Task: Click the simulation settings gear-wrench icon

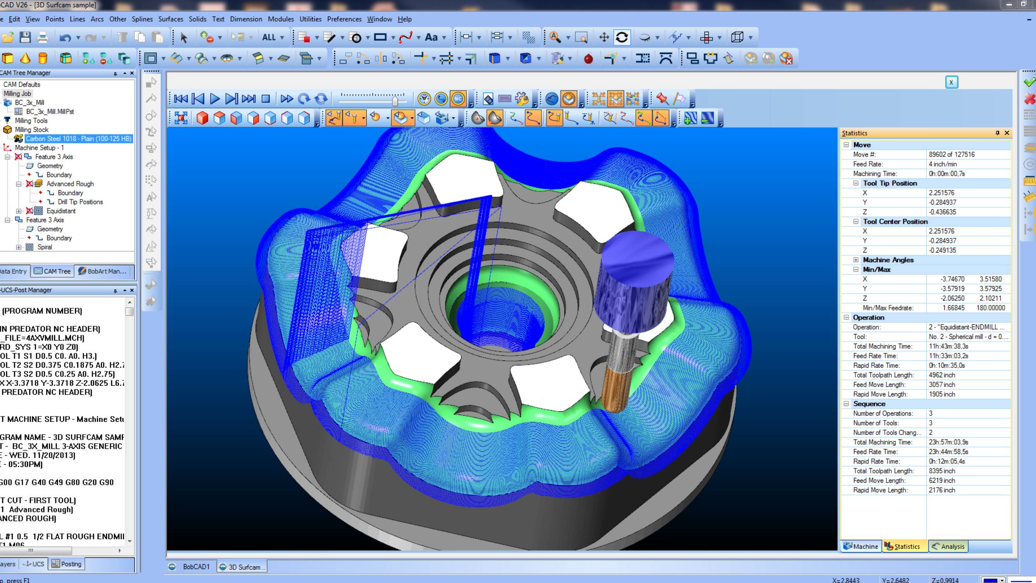Action: click(522, 99)
